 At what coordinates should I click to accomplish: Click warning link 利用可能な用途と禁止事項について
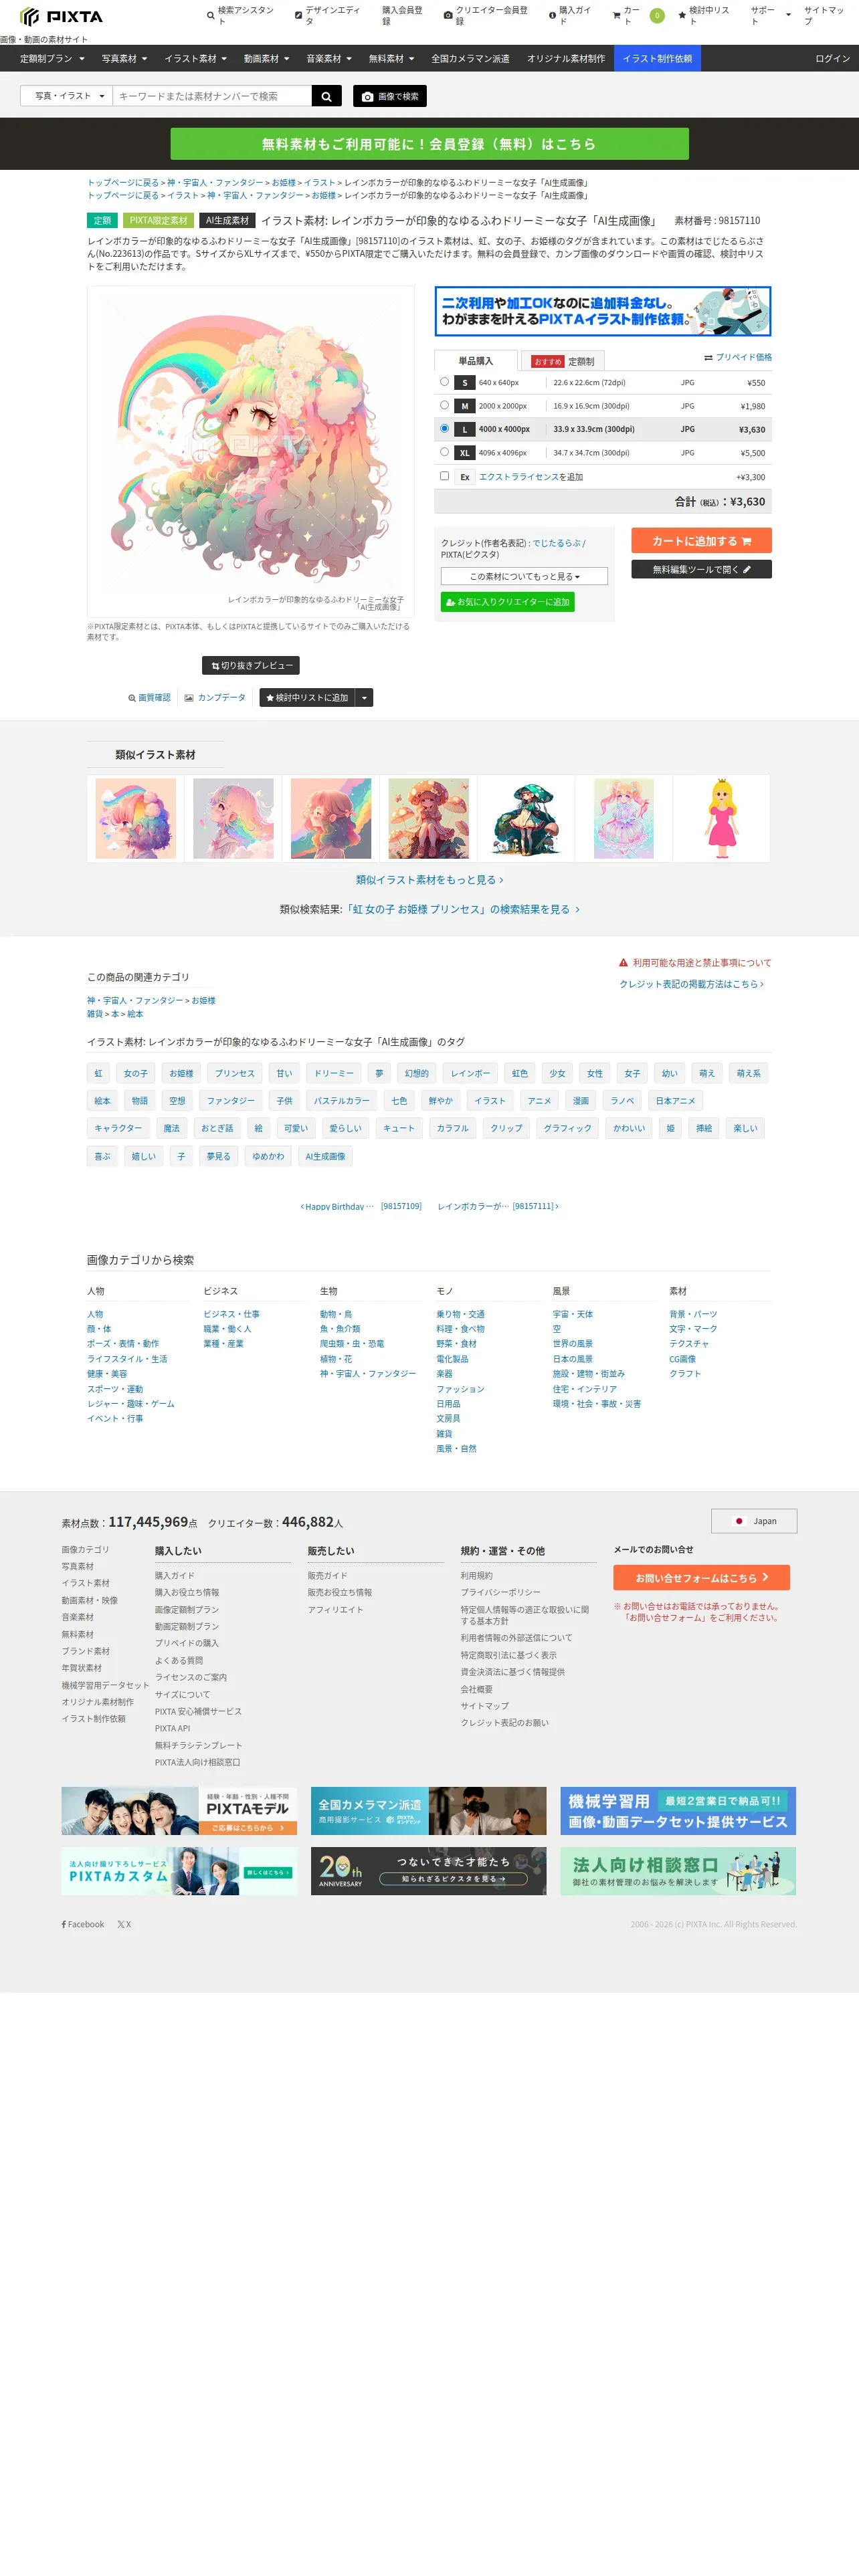pyautogui.click(x=695, y=963)
